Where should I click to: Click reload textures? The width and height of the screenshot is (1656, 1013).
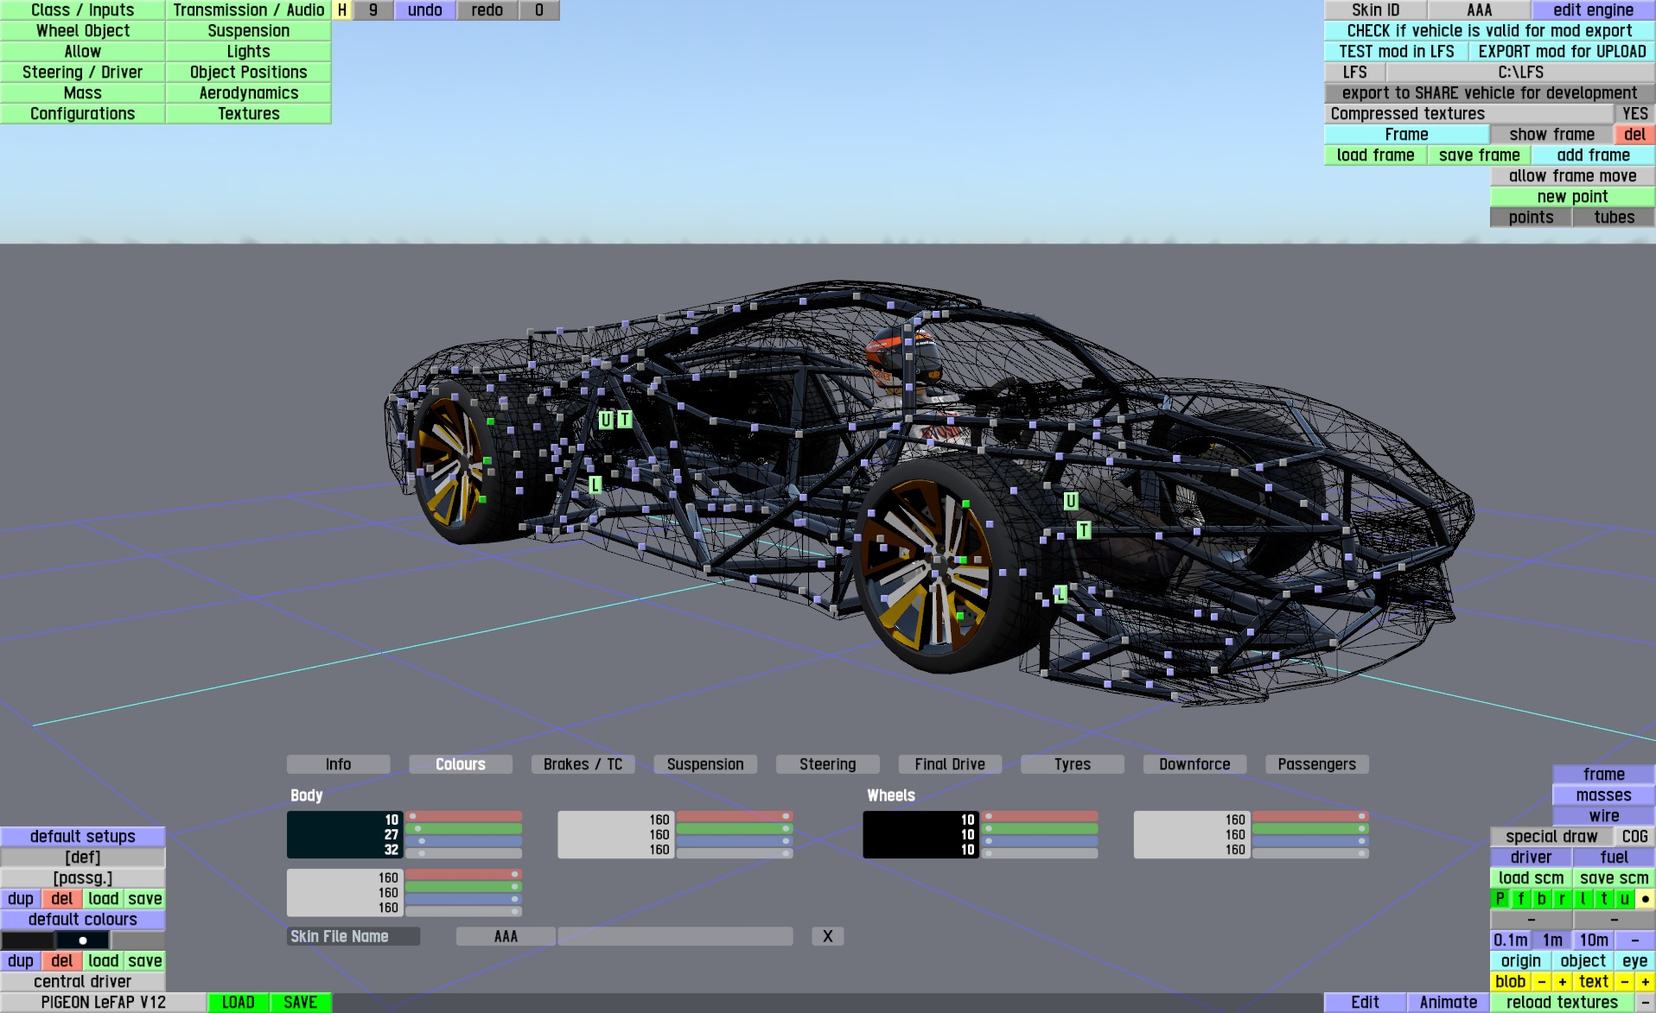click(x=1562, y=1003)
